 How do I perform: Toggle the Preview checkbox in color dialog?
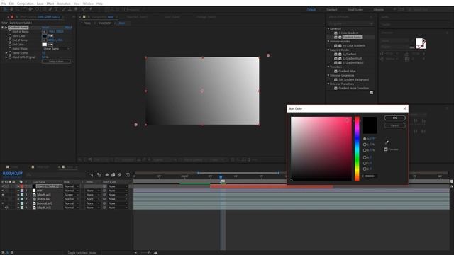(x=386, y=149)
